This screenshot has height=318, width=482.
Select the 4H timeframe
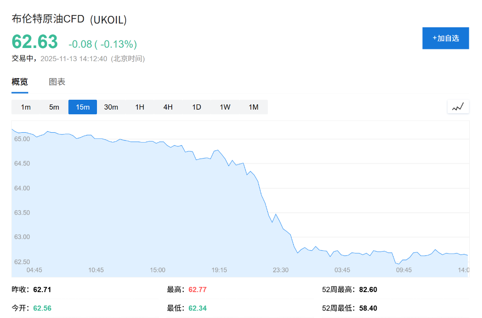[168, 107]
